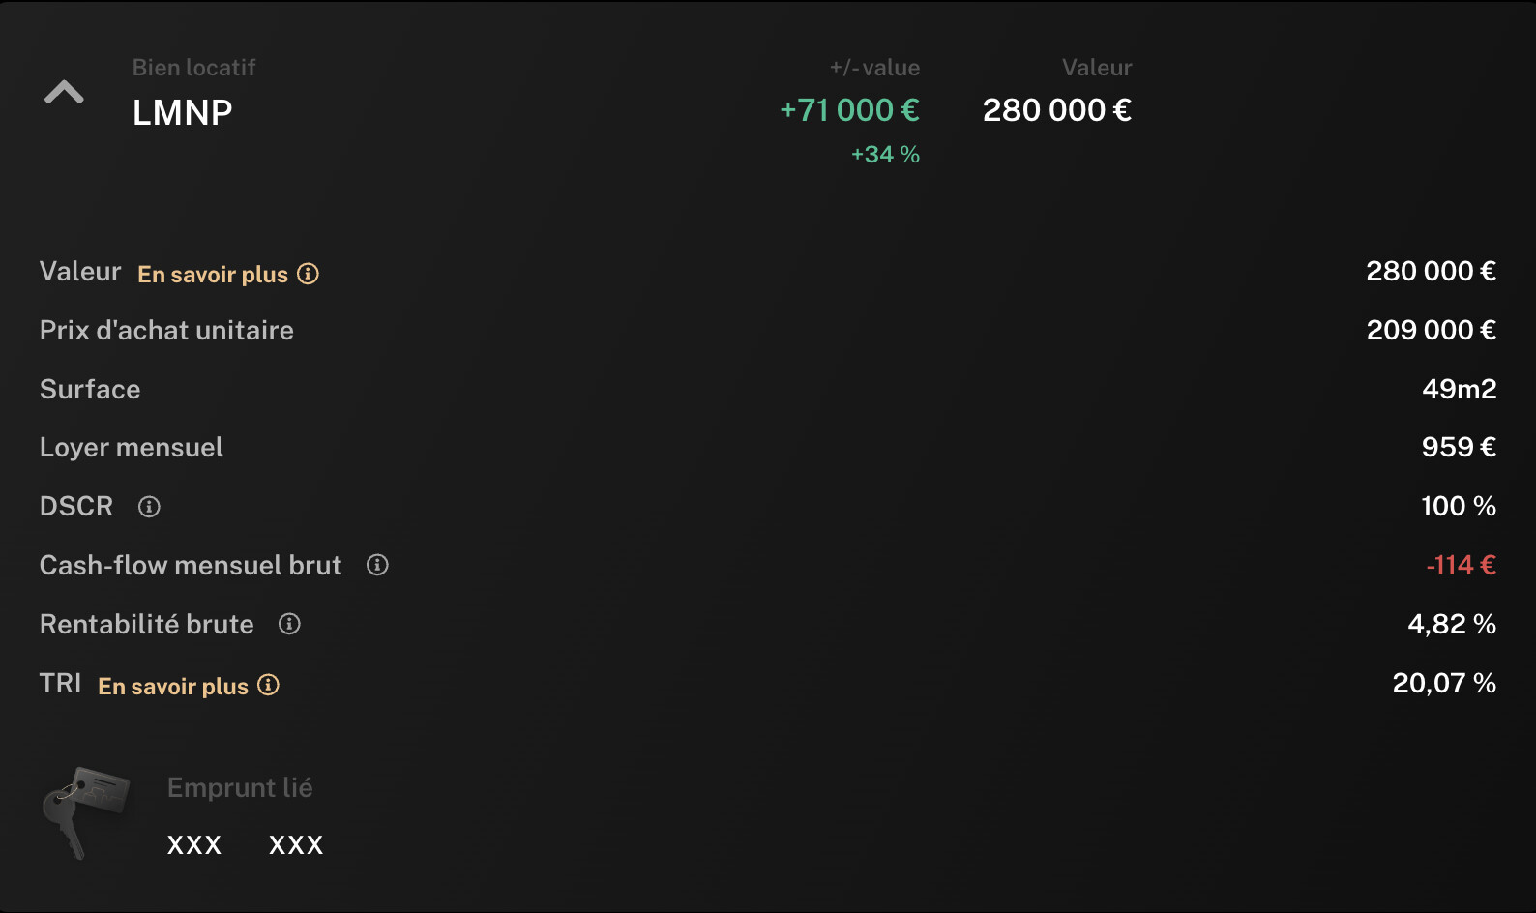Collapse the LMNP property card chevron
1536x913 pixels.
64,93
